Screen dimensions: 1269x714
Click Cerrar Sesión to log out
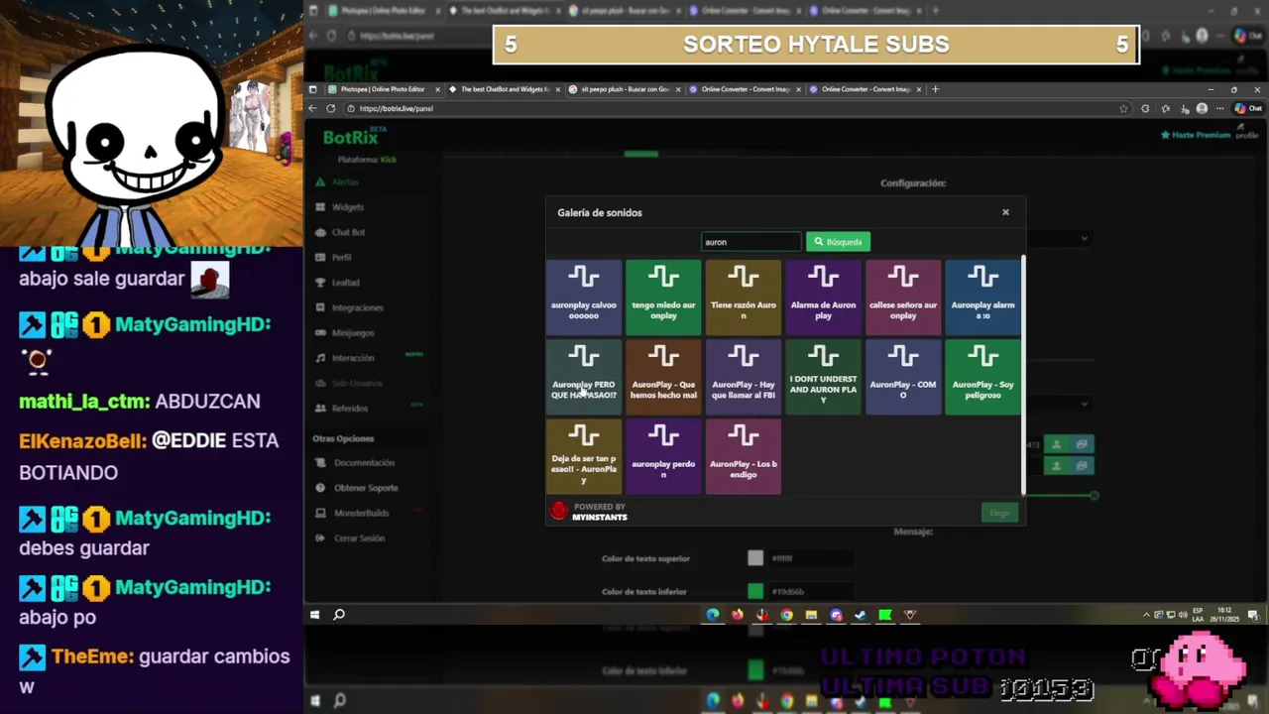(351, 538)
